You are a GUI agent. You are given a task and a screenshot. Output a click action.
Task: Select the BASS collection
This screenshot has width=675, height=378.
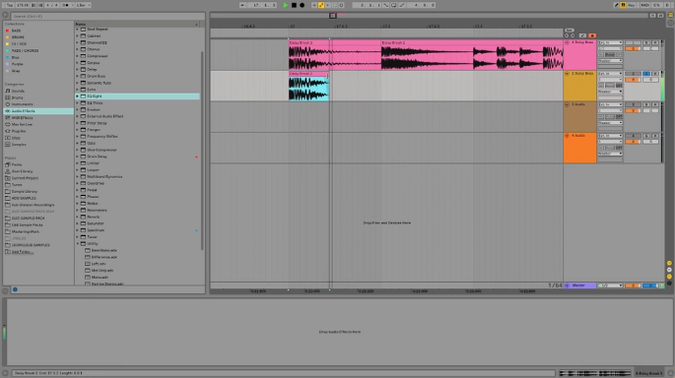[16, 31]
